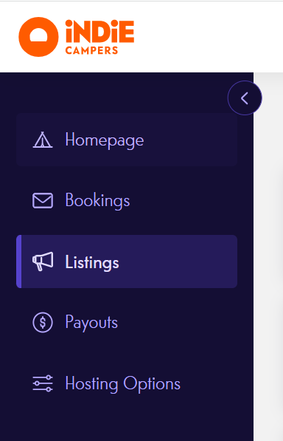283x441 pixels.
Task: Navigate to Hosting Options text
Action: (123, 383)
